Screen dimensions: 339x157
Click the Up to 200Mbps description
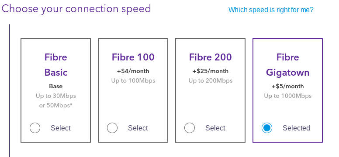211,81
